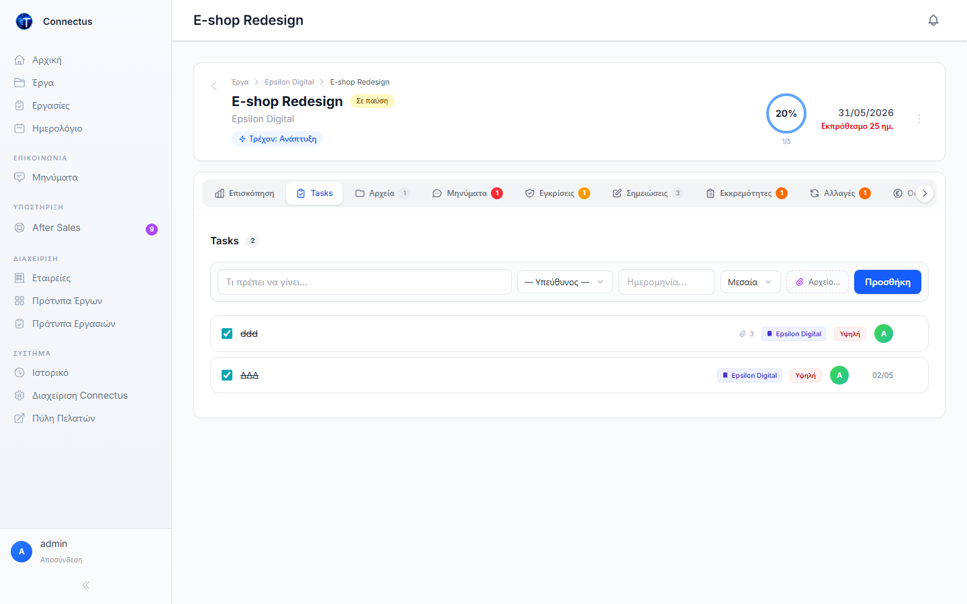Open the Υπεύθυνος assignee dropdown

(565, 282)
